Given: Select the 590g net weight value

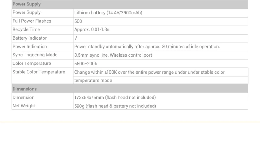Looking at the screenshot, I should point(115,106).
